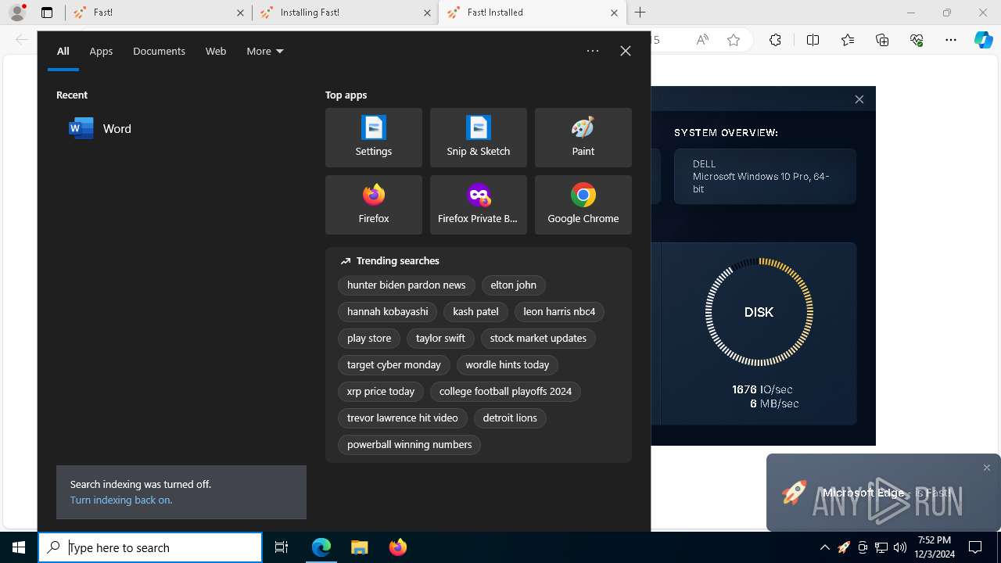Search trending hannah kobayashi
This screenshot has width=1001, height=563.
click(388, 312)
